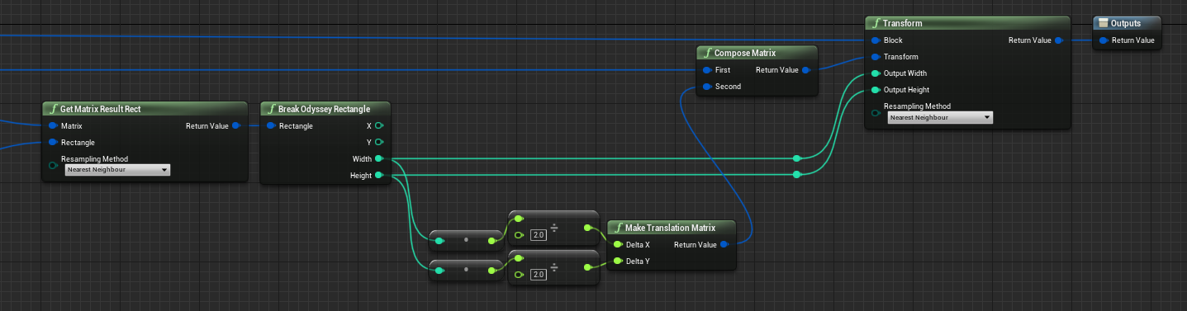Select the Compose Matrix node title
This screenshot has width=1187, height=311.
pyautogui.click(x=745, y=53)
